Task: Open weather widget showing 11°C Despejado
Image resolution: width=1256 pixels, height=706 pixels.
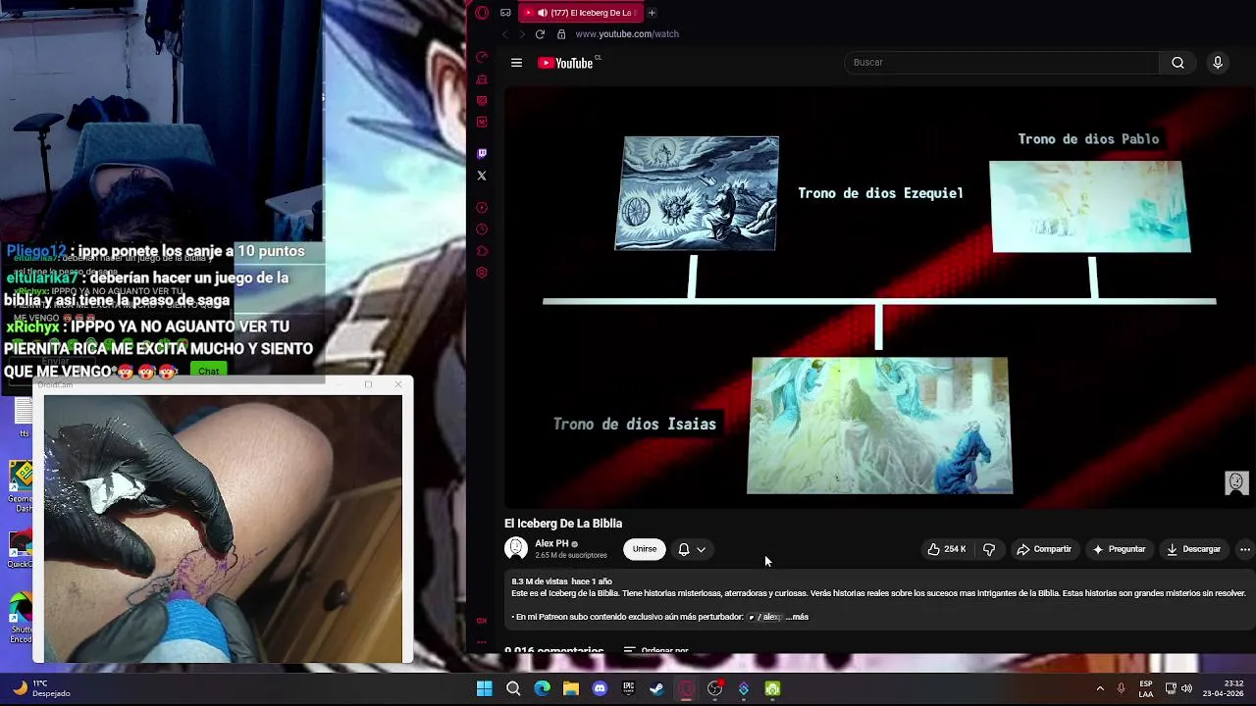Action: coord(41,688)
